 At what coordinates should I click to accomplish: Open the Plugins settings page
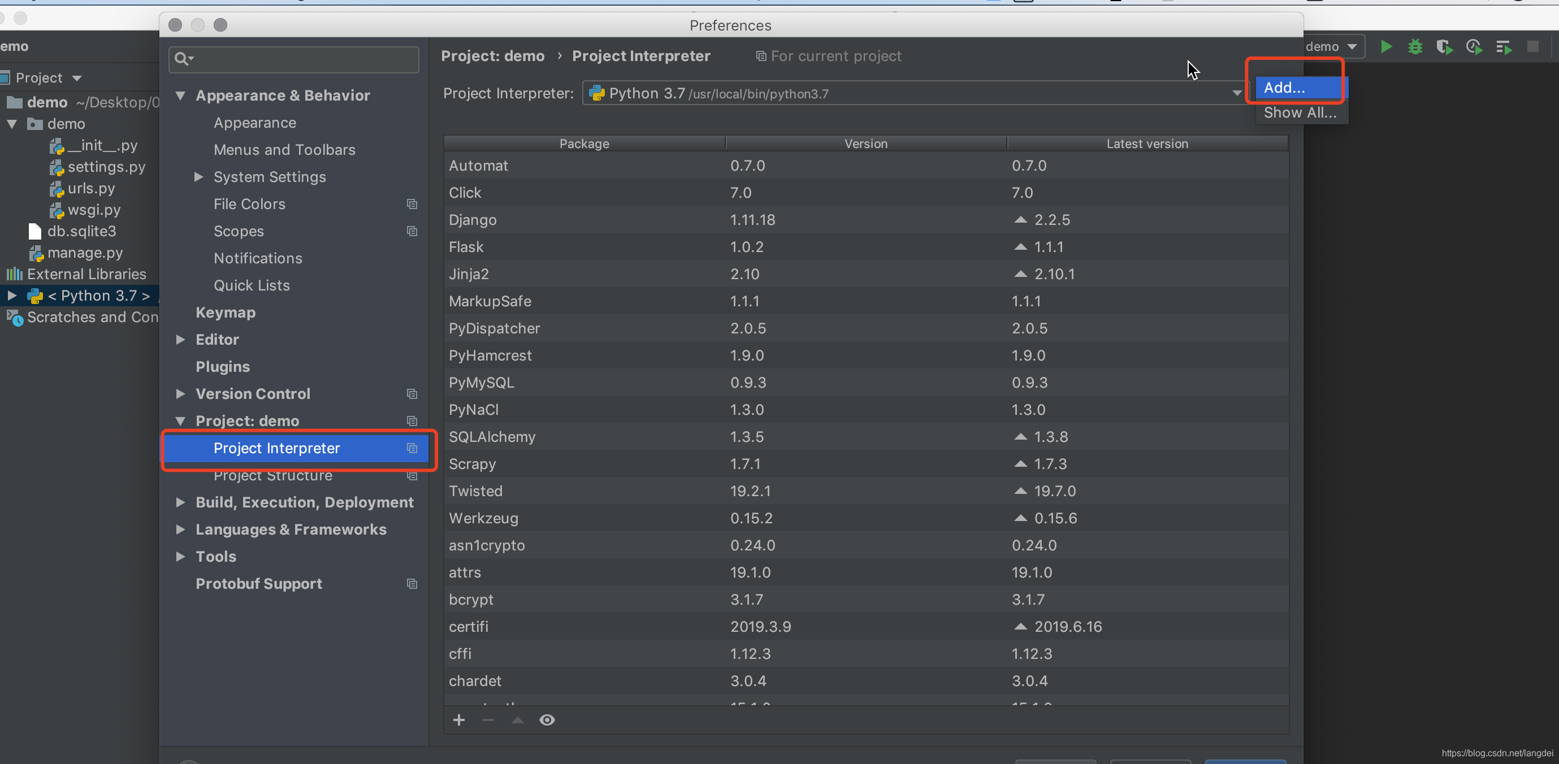pyautogui.click(x=223, y=367)
